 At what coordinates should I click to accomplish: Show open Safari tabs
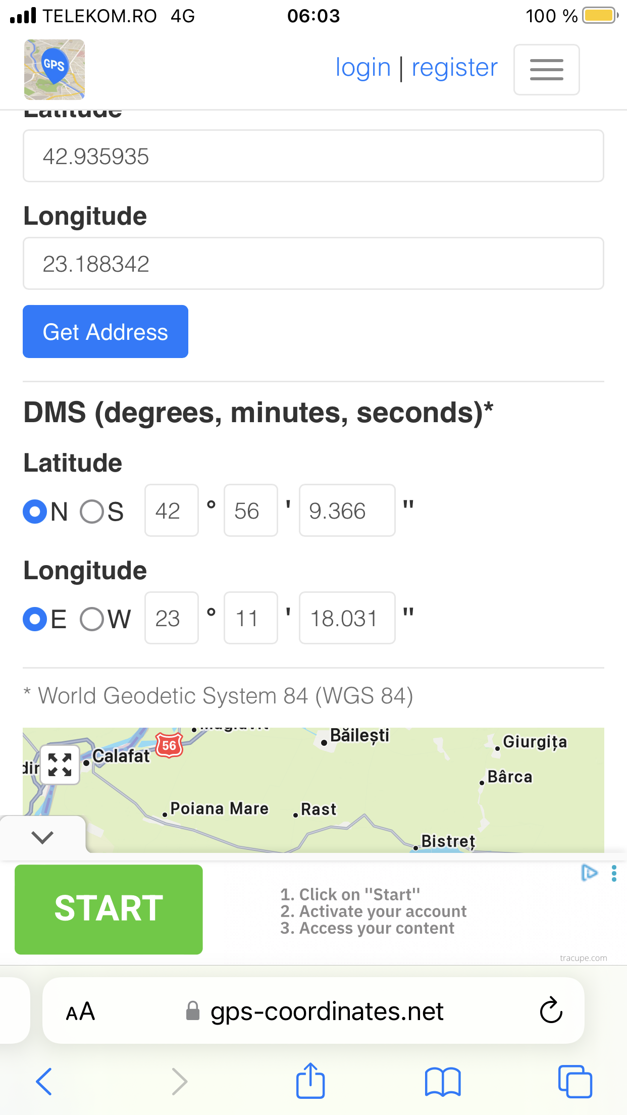coord(574,1082)
